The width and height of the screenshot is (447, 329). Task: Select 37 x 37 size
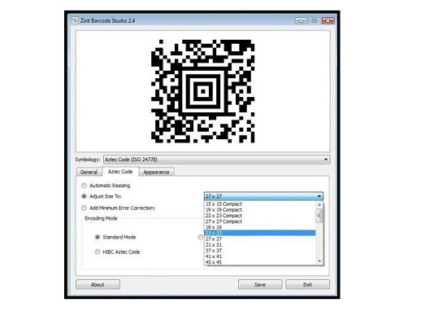tap(260, 251)
